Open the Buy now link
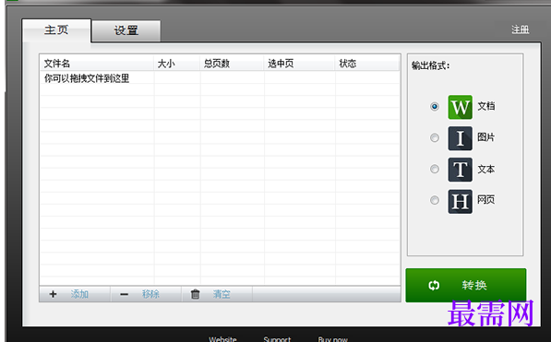 click(x=333, y=339)
